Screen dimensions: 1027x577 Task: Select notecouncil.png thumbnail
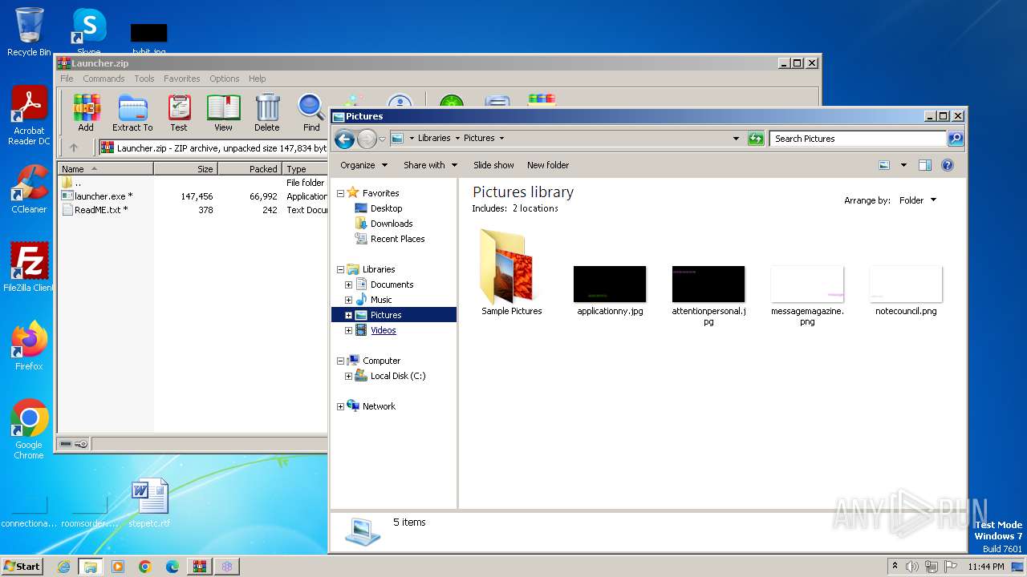click(906, 290)
